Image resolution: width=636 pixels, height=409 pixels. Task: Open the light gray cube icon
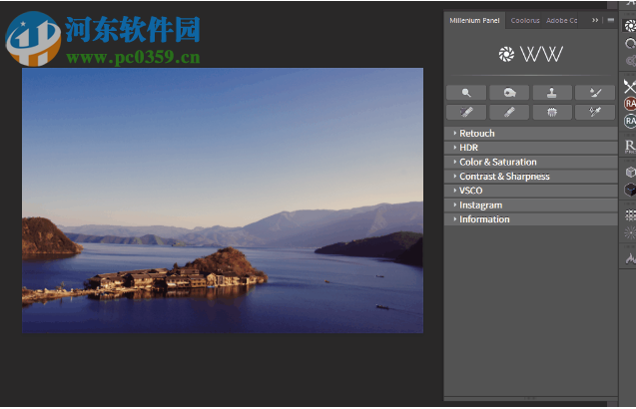[630, 173]
